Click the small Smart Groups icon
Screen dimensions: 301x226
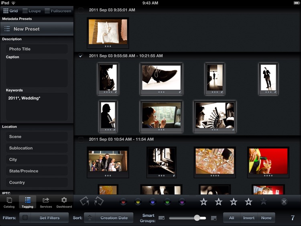pyautogui.click(x=161, y=218)
